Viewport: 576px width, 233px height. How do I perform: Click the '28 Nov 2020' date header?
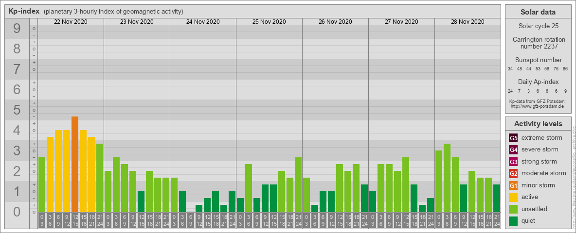[x=467, y=22]
